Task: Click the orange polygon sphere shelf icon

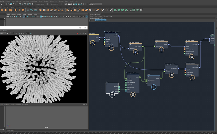Action: point(11,10)
